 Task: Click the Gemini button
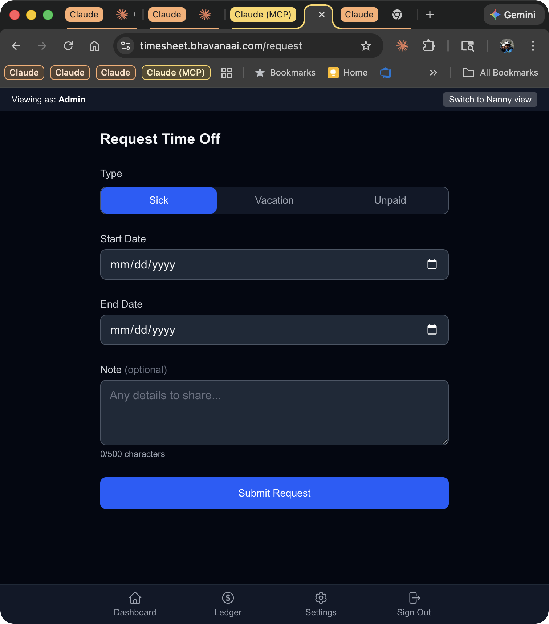[513, 15]
